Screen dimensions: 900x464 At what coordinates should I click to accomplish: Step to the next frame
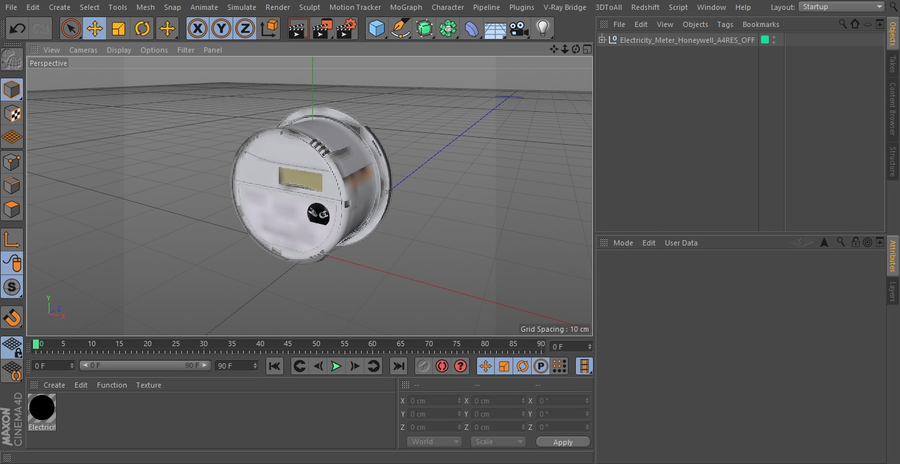point(354,366)
